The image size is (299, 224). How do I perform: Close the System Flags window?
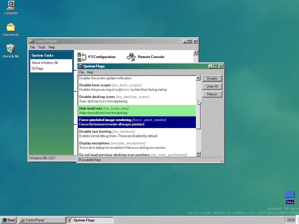point(221,66)
